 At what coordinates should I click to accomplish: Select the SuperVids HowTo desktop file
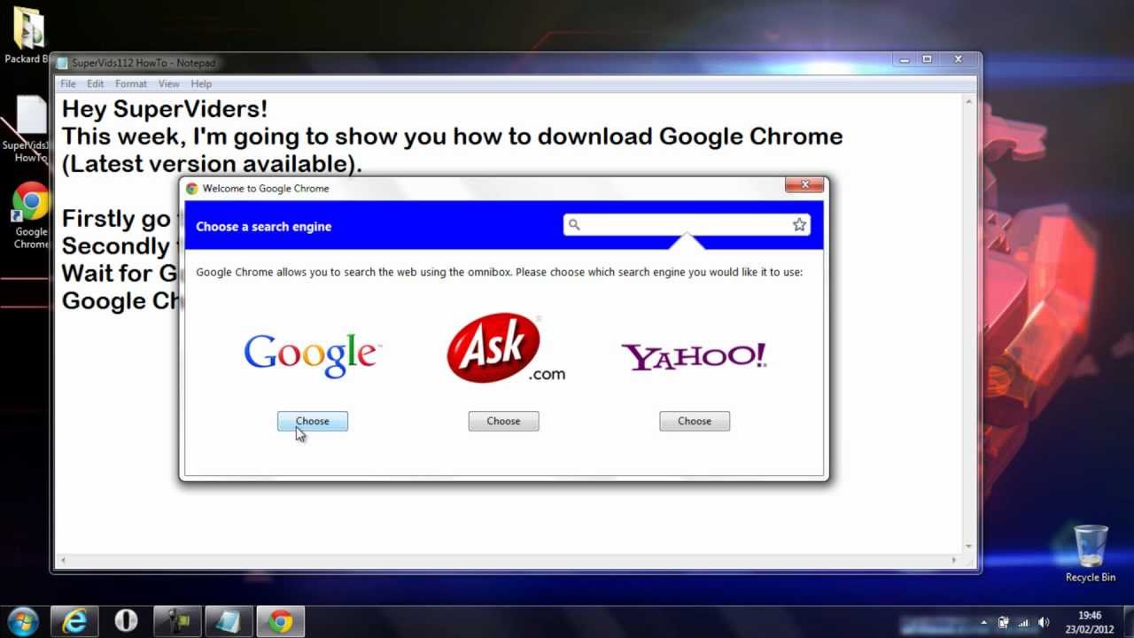click(29, 129)
